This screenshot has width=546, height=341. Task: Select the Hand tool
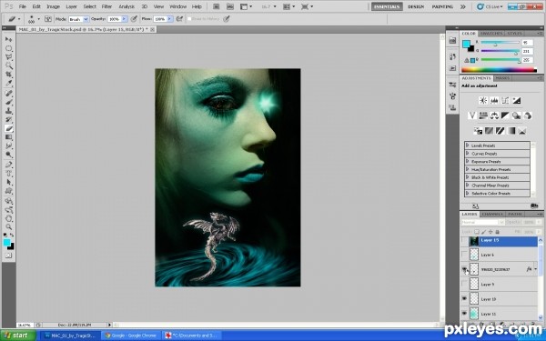(x=9, y=218)
